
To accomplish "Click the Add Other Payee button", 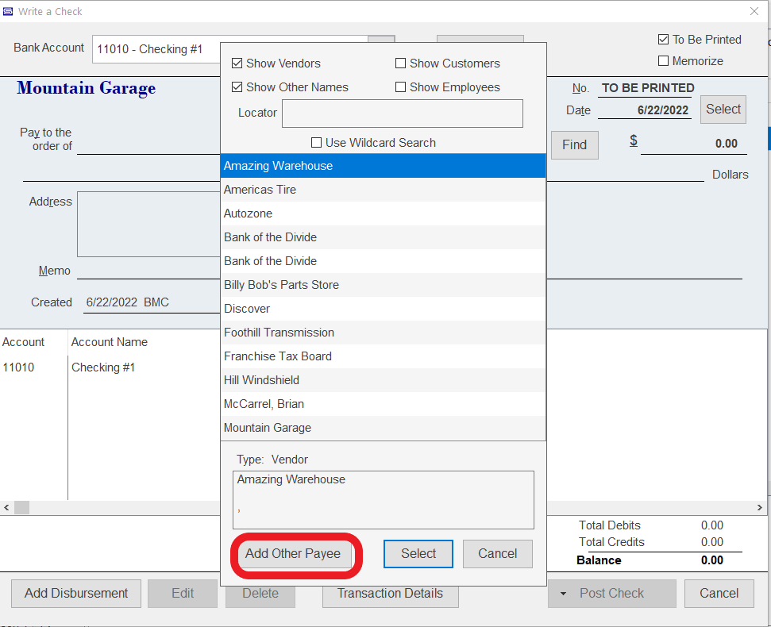I will click(292, 554).
